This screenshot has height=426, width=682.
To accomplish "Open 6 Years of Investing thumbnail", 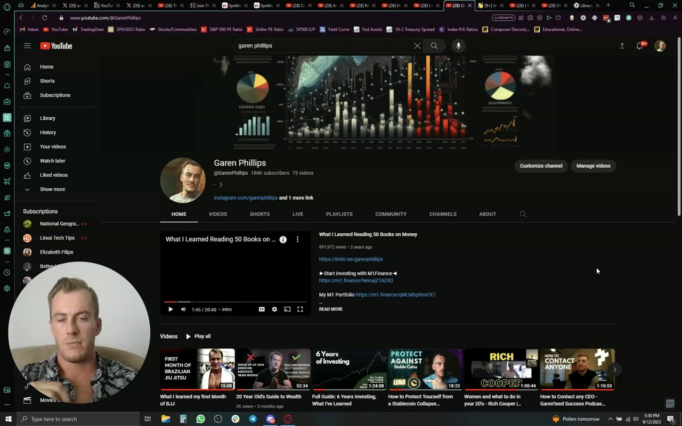I will point(349,370).
